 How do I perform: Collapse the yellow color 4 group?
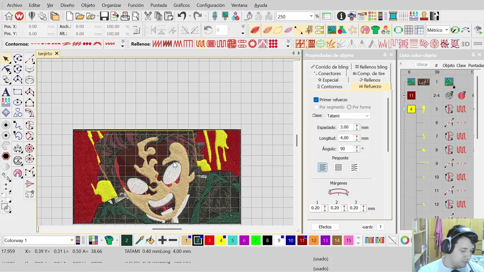tap(404, 109)
